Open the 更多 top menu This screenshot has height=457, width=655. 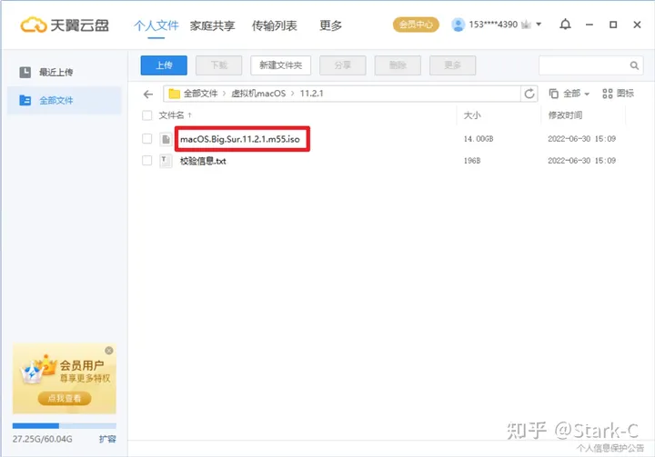click(x=330, y=25)
